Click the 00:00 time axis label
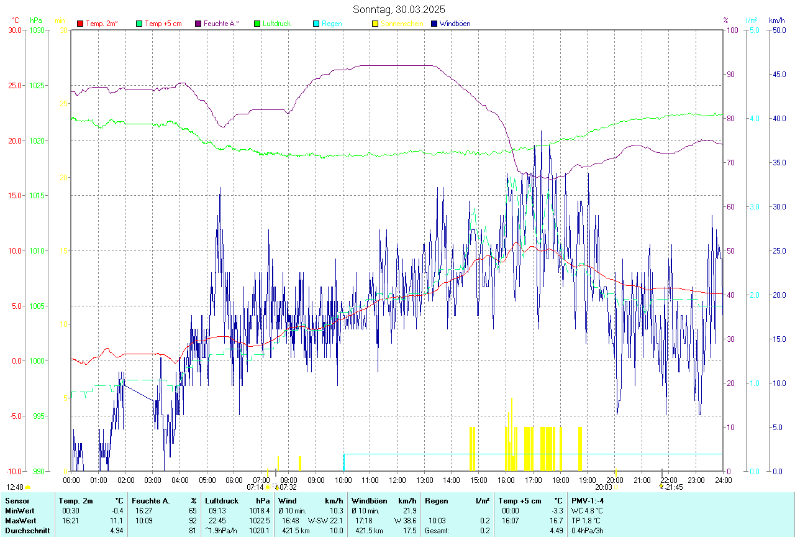Image resolution: width=795 pixels, height=537 pixels. tap(71, 480)
